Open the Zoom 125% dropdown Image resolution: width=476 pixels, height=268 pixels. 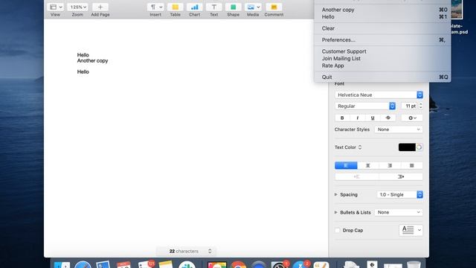pos(77,7)
